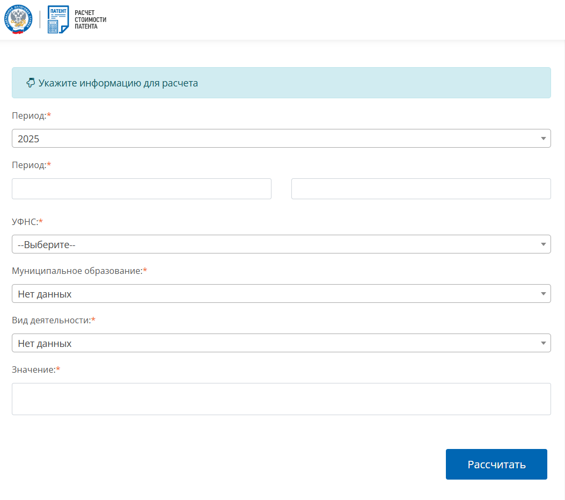Click the Патент calculator document icon
This screenshot has width=565, height=500.
pos(58,19)
